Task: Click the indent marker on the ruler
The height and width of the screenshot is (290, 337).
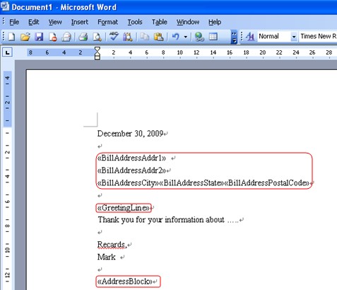Action: point(97,53)
